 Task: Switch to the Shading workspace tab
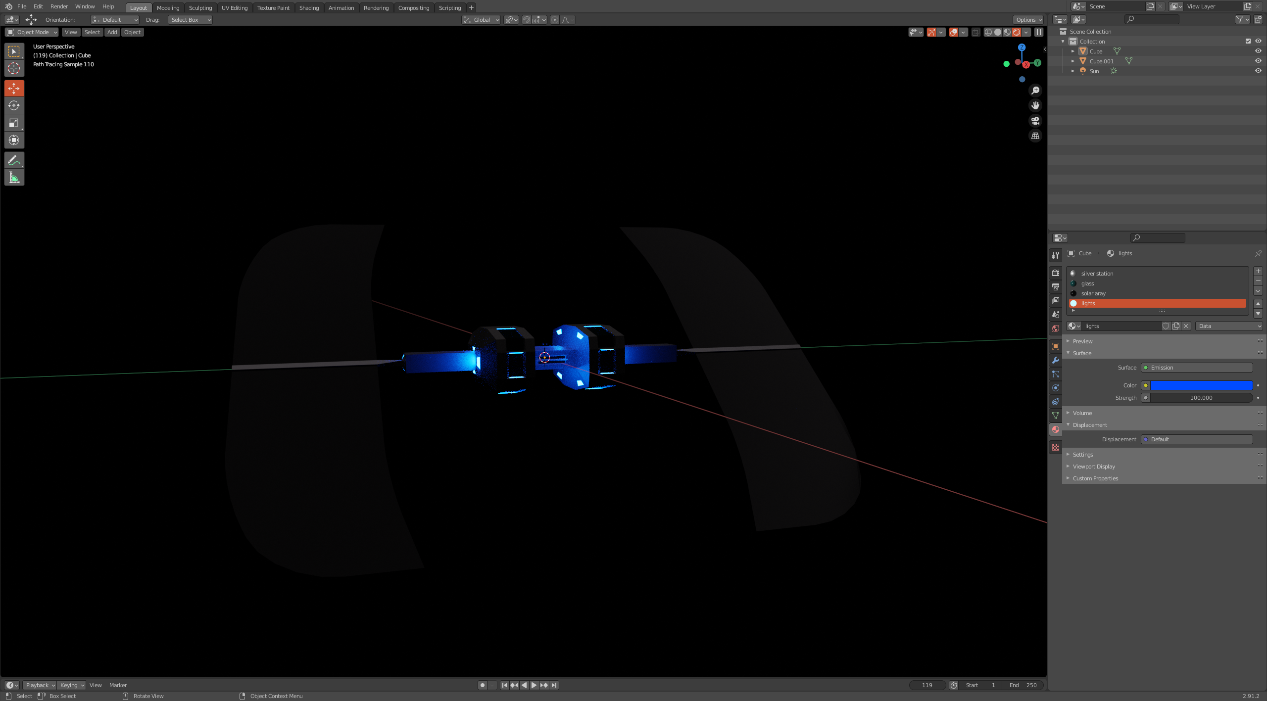point(309,8)
